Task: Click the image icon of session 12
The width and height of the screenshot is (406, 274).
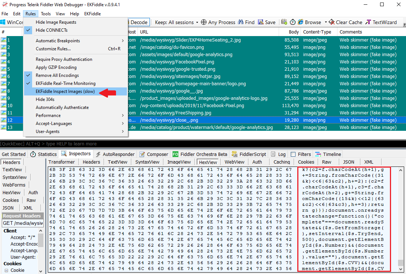Action: coord(3,120)
